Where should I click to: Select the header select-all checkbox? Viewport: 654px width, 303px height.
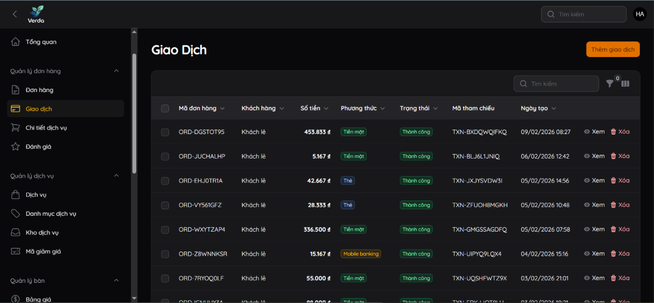(x=165, y=108)
